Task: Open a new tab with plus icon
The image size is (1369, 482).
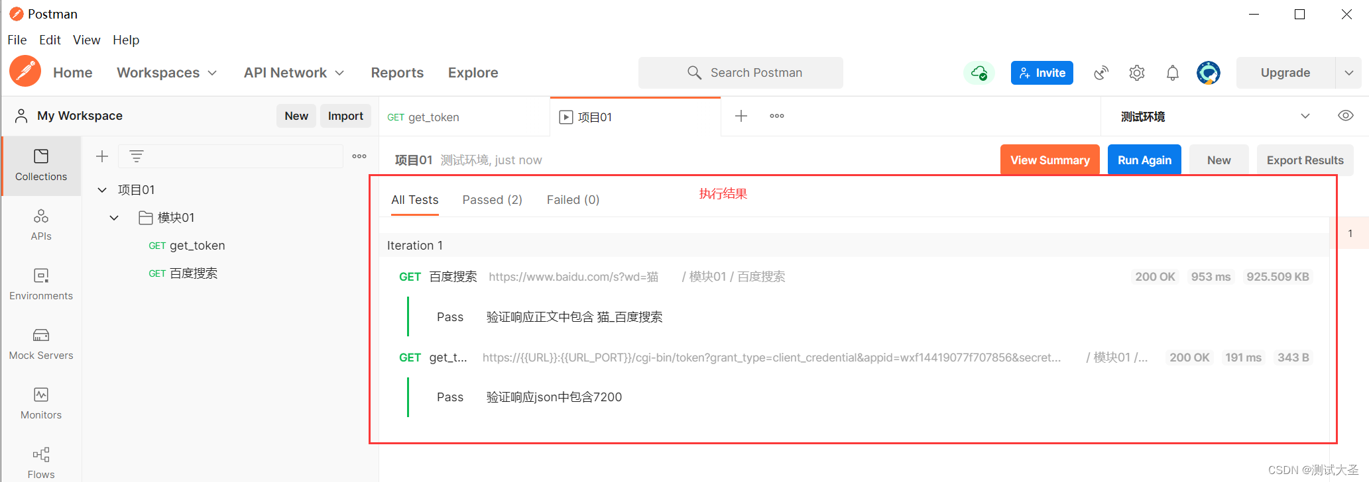Action: (741, 116)
